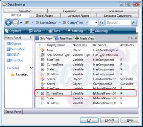The width and height of the screenshot is (143, 127).
Task: Click the magnifier search button
Action: [x=134, y=23]
